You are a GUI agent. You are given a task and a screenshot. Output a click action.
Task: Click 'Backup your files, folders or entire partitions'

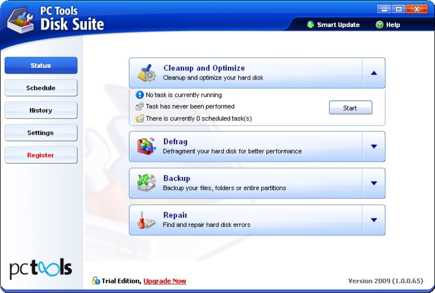(224, 188)
